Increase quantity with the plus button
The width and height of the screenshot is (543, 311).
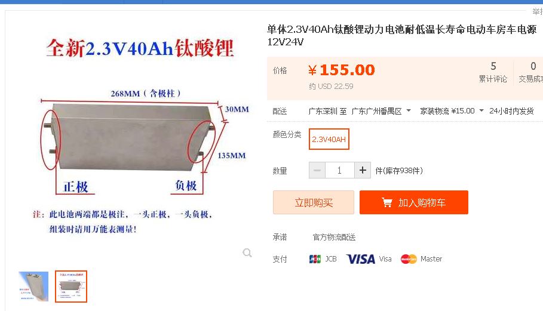363,170
